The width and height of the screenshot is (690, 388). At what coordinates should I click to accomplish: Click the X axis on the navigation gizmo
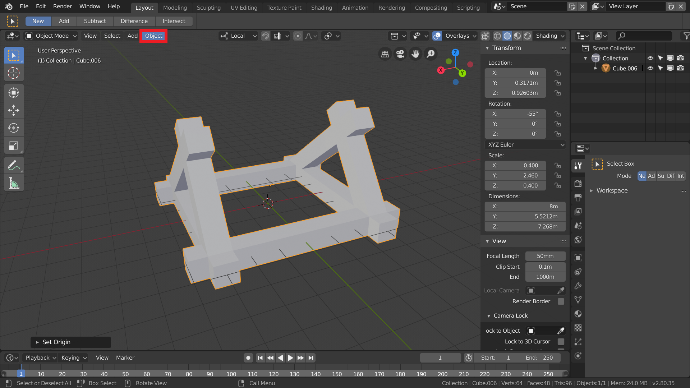coord(441,70)
